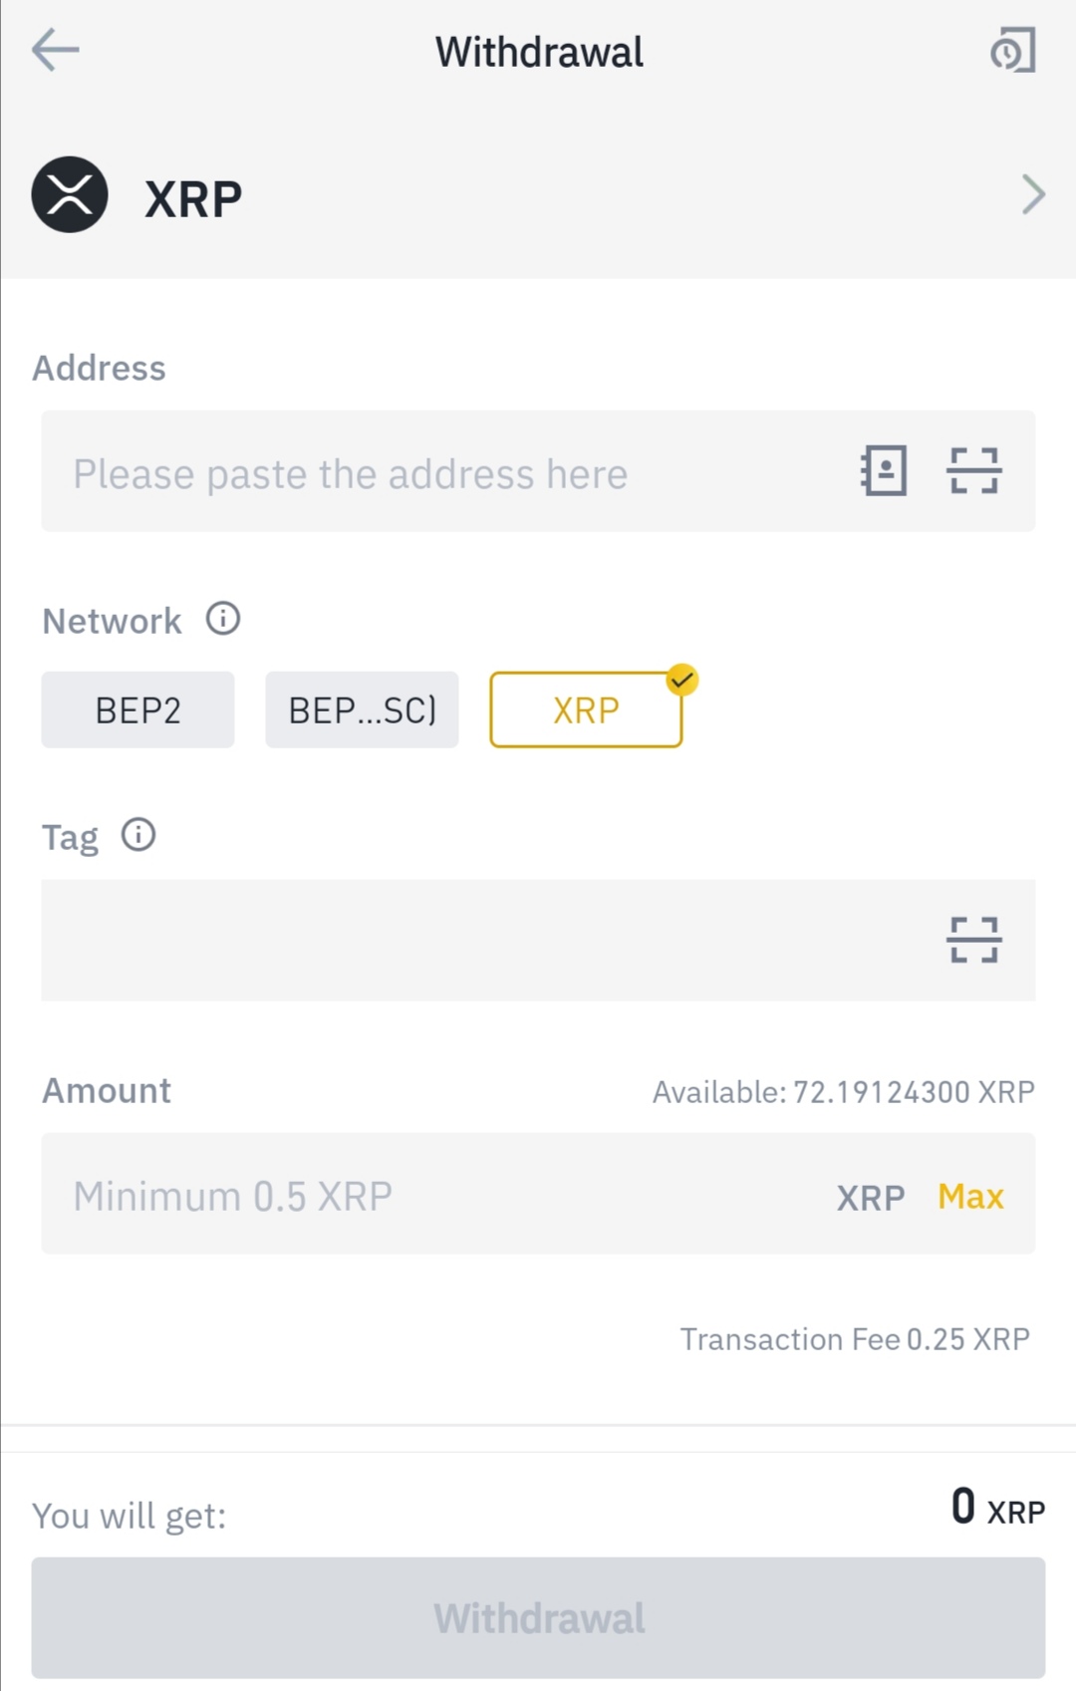Select the XRP network option
This screenshot has width=1076, height=1691.
tap(586, 710)
